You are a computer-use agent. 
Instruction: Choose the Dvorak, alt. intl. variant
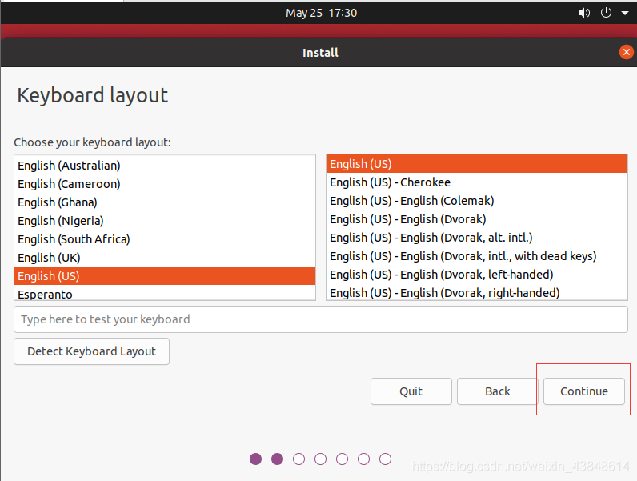[476, 237]
